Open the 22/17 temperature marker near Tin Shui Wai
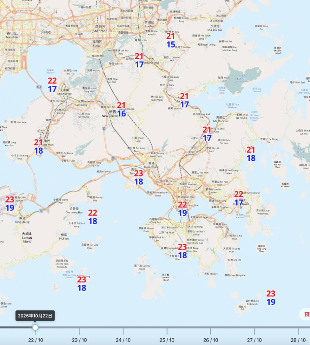The image size is (310, 345). click(x=52, y=85)
